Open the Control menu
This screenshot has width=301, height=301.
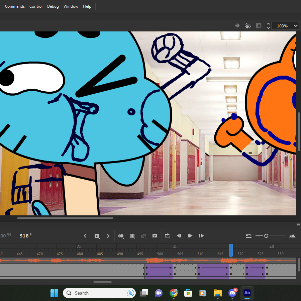point(36,6)
